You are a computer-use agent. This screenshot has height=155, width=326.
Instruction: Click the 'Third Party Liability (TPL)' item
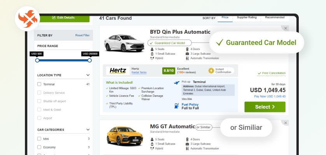(119, 105)
